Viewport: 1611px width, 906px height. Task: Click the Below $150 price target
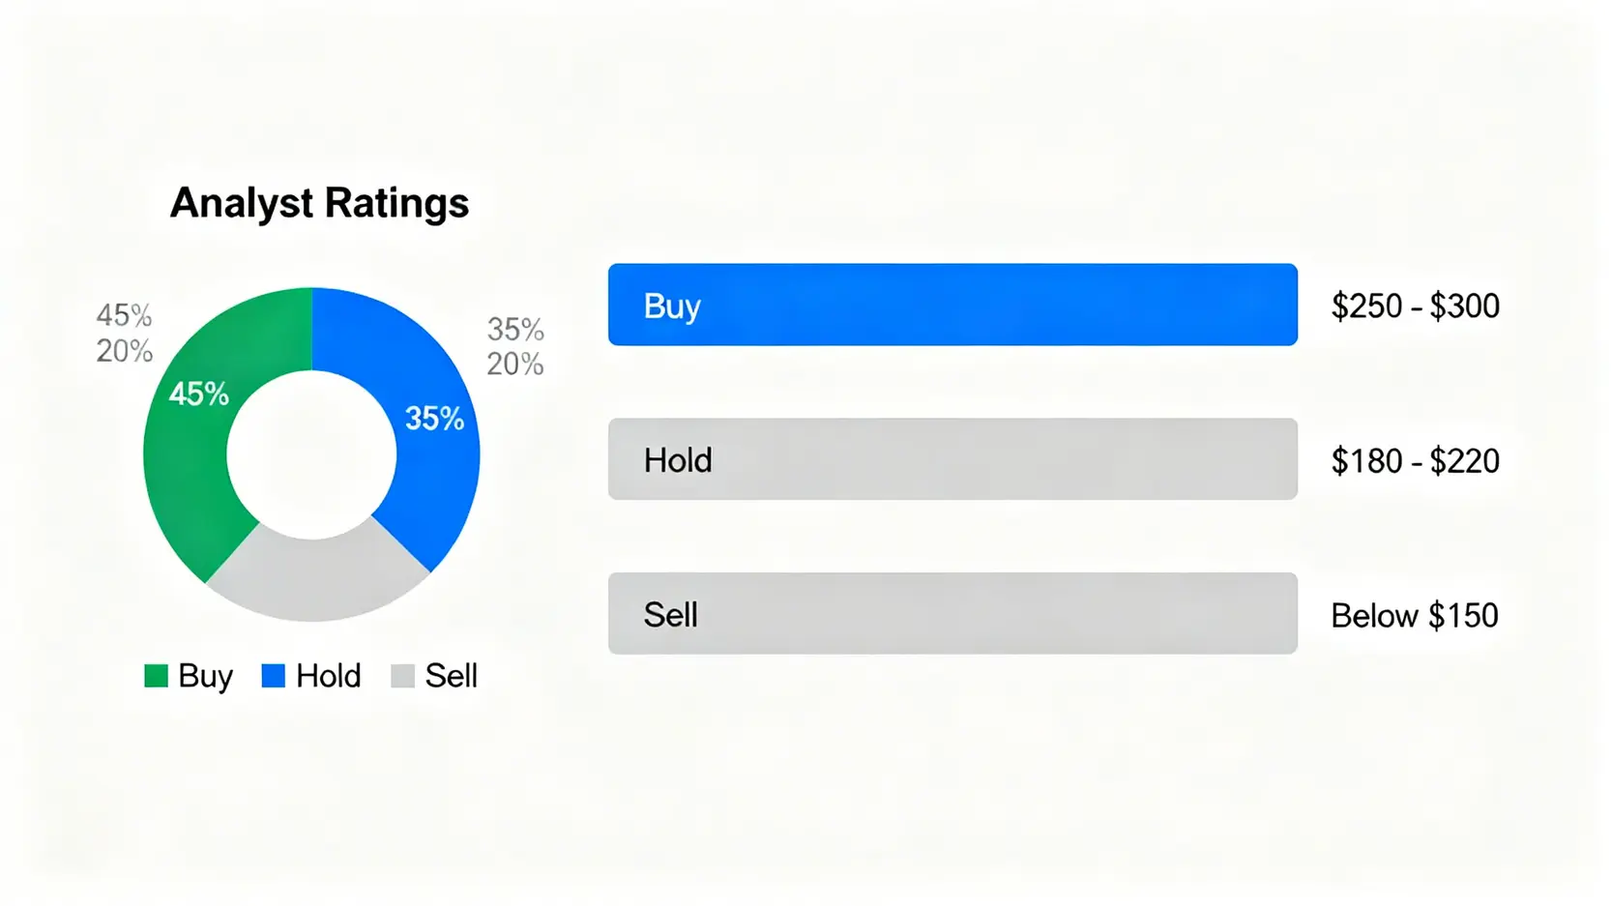[1414, 616]
